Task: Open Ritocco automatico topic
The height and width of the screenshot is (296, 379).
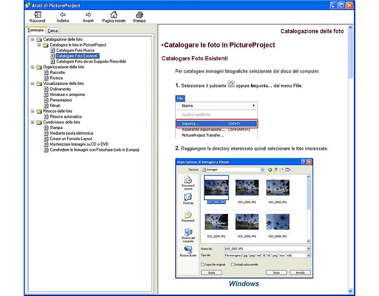Action: point(66,117)
